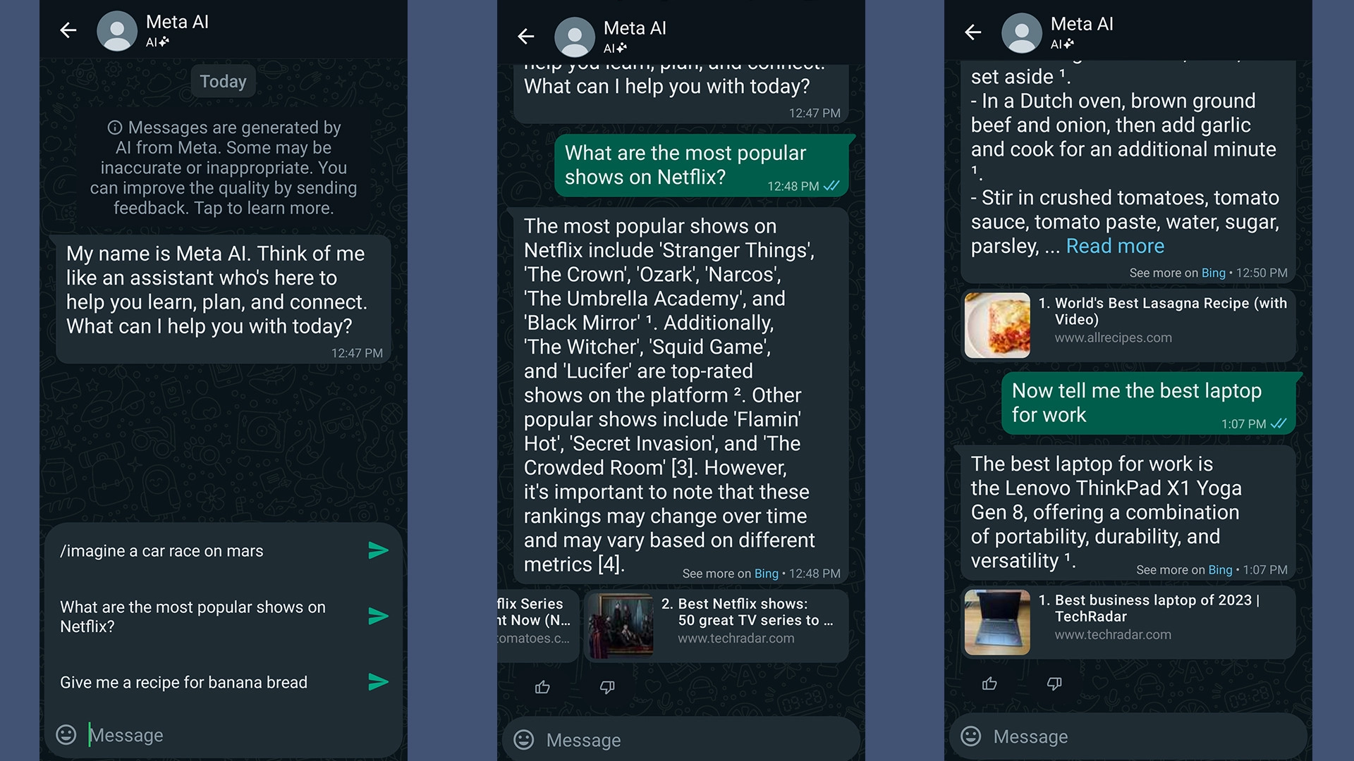Open World's Best Lasagna Recipe source card
1354x761 pixels.
1128,326
